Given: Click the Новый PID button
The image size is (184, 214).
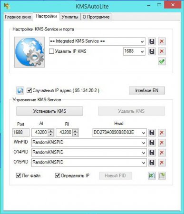Looking at the screenshot, I should 116,175.
